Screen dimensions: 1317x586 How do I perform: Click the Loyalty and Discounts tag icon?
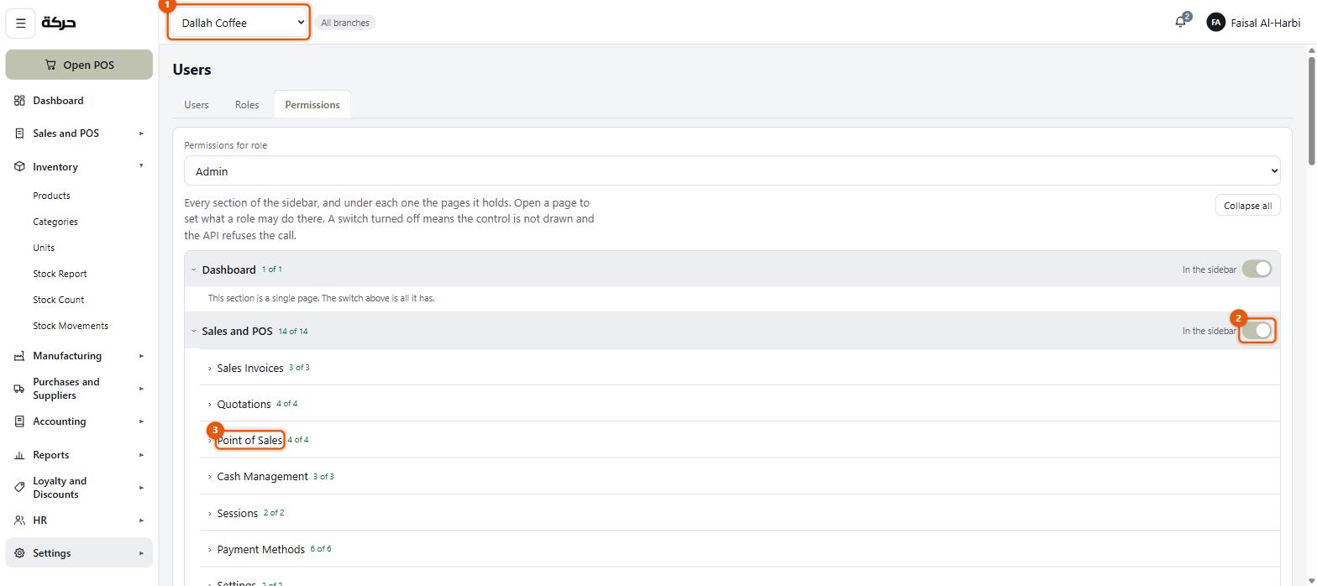click(x=19, y=488)
